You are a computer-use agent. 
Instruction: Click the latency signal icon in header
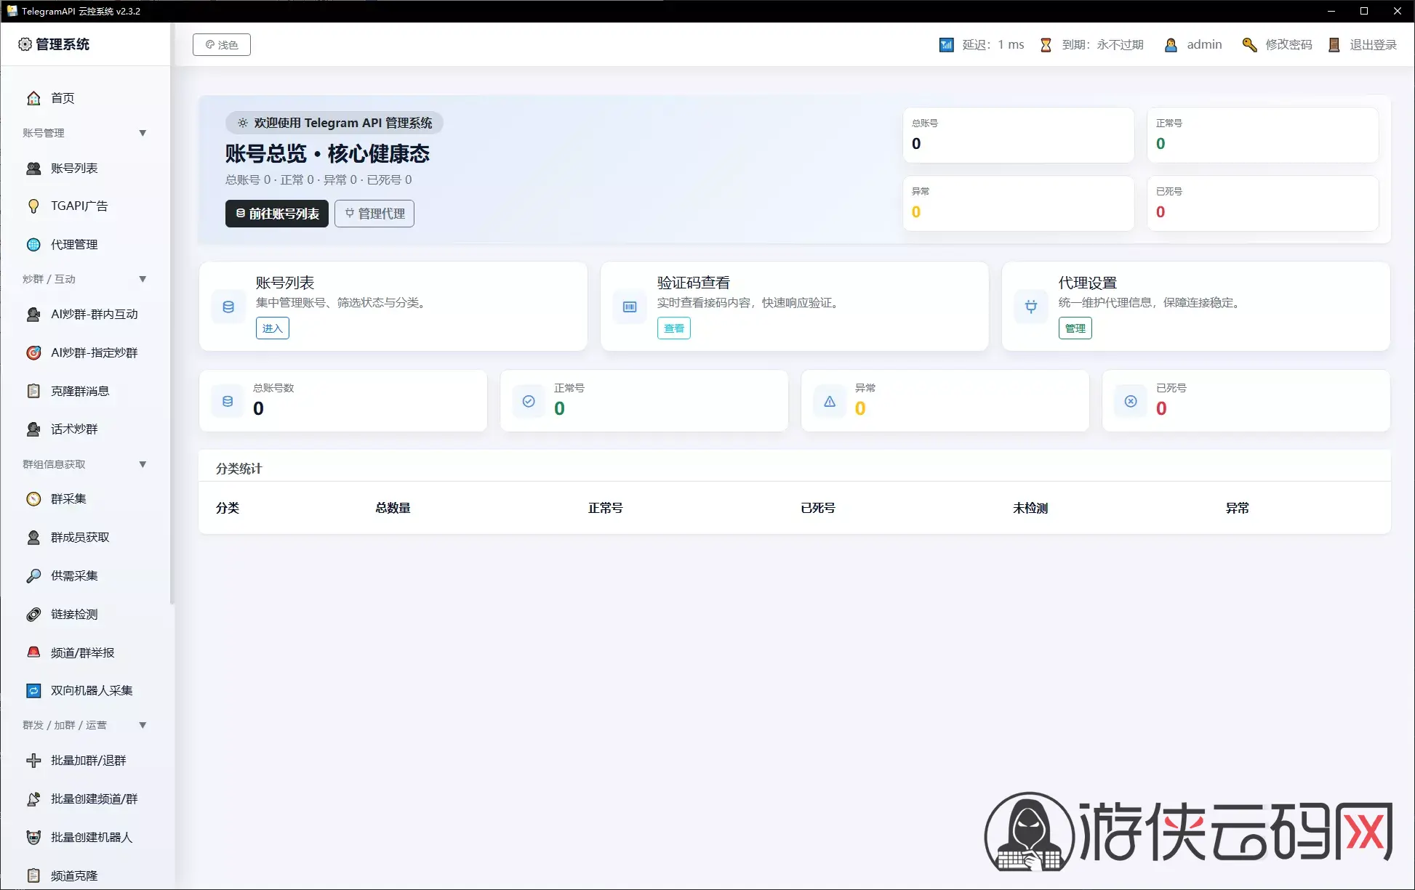pos(947,45)
